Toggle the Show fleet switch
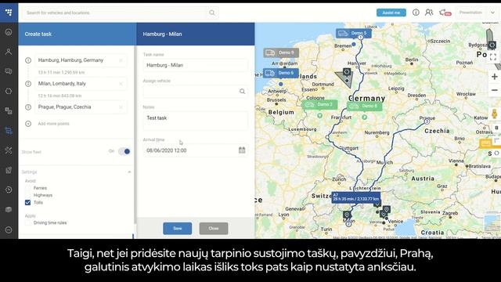501x282 pixels. click(x=124, y=151)
